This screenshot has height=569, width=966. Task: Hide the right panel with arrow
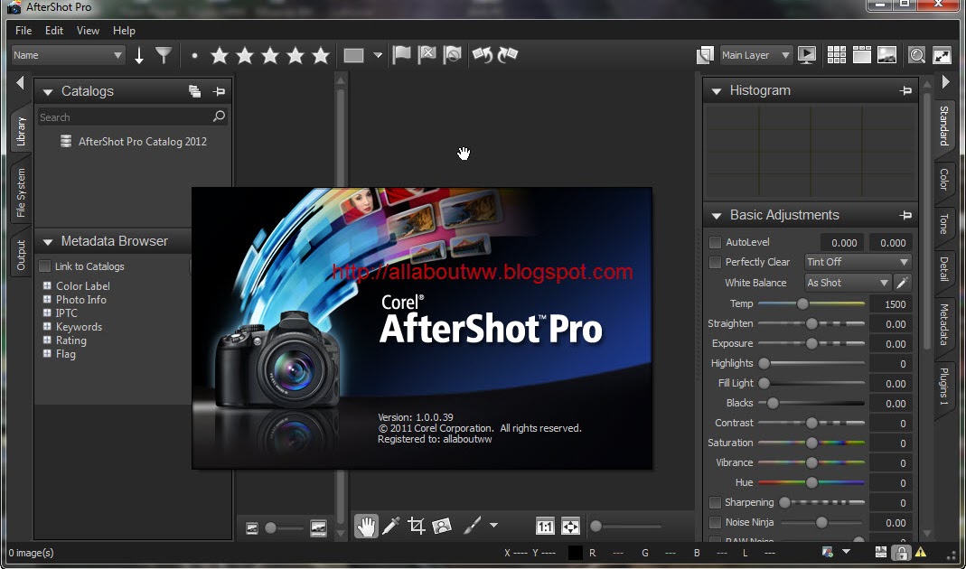tap(946, 82)
